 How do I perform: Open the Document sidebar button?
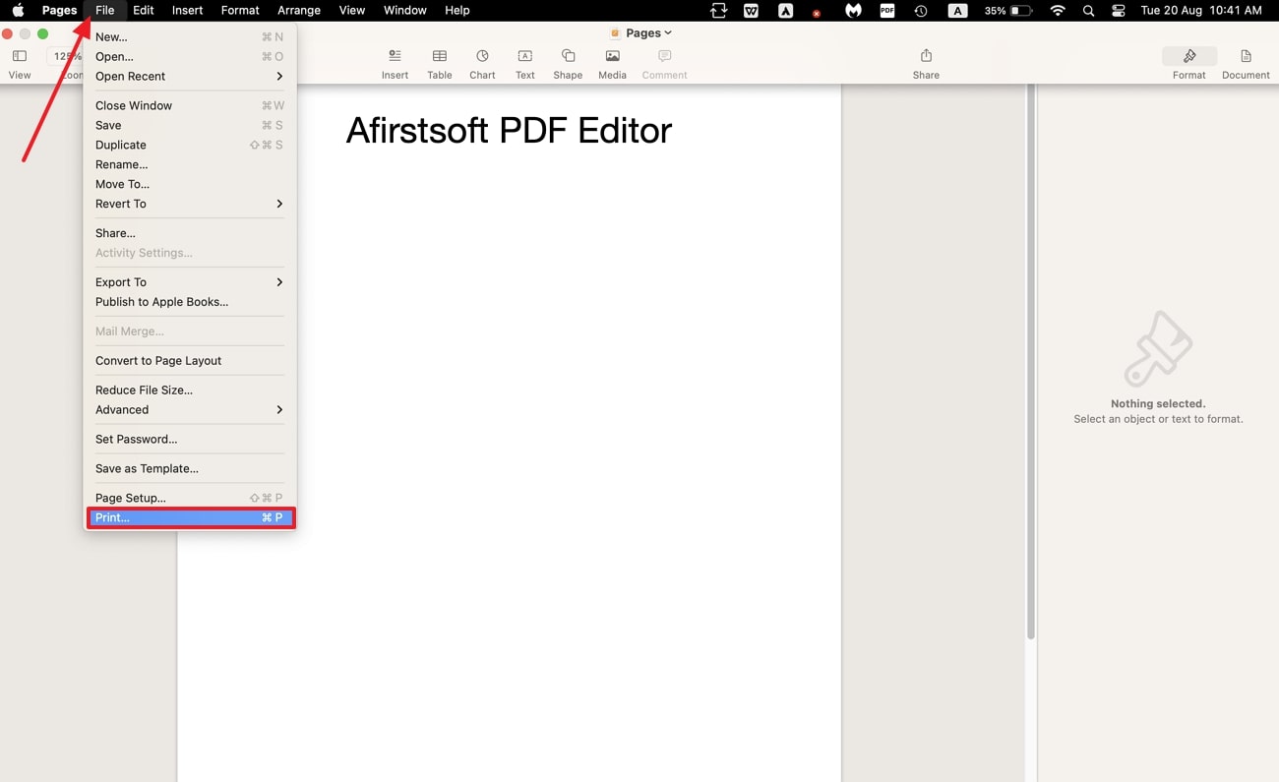(x=1246, y=64)
